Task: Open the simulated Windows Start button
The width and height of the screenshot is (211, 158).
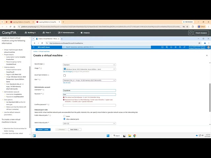Action: [x=108, y=136]
